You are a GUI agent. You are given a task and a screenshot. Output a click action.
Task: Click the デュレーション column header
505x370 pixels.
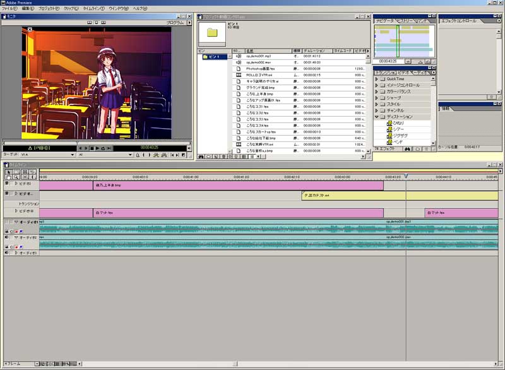point(316,51)
